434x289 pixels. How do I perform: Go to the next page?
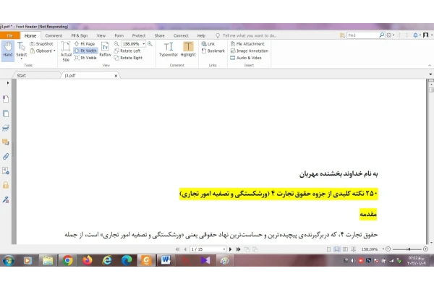[230, 249]
